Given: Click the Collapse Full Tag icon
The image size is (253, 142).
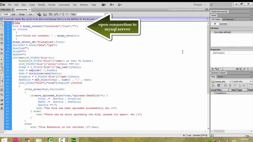Looking at the screenshot, I should pyautogui.click(x=2, y=35).
